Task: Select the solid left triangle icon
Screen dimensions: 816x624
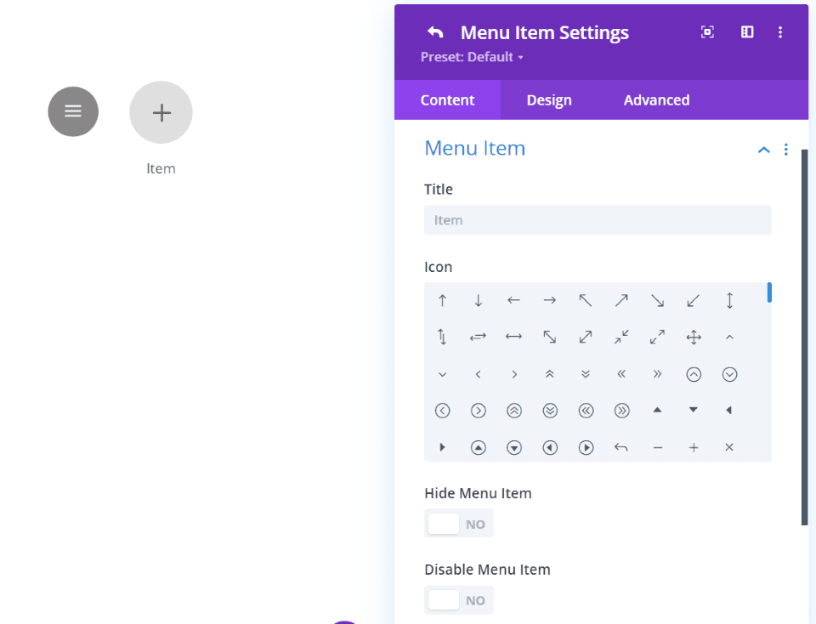Action: (x=729, y=410)
